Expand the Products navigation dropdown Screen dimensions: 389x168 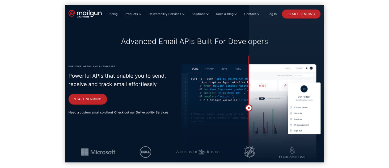click(133, 14)
